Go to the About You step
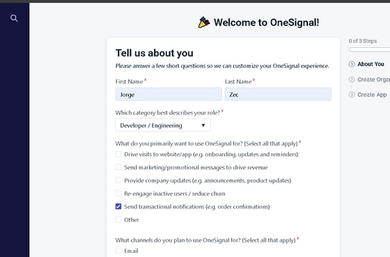This screenshot has width=390, height=257. click(x=370, y=64)
